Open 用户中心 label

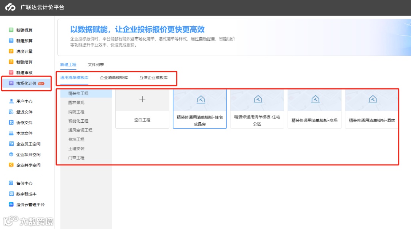[24, 101]
